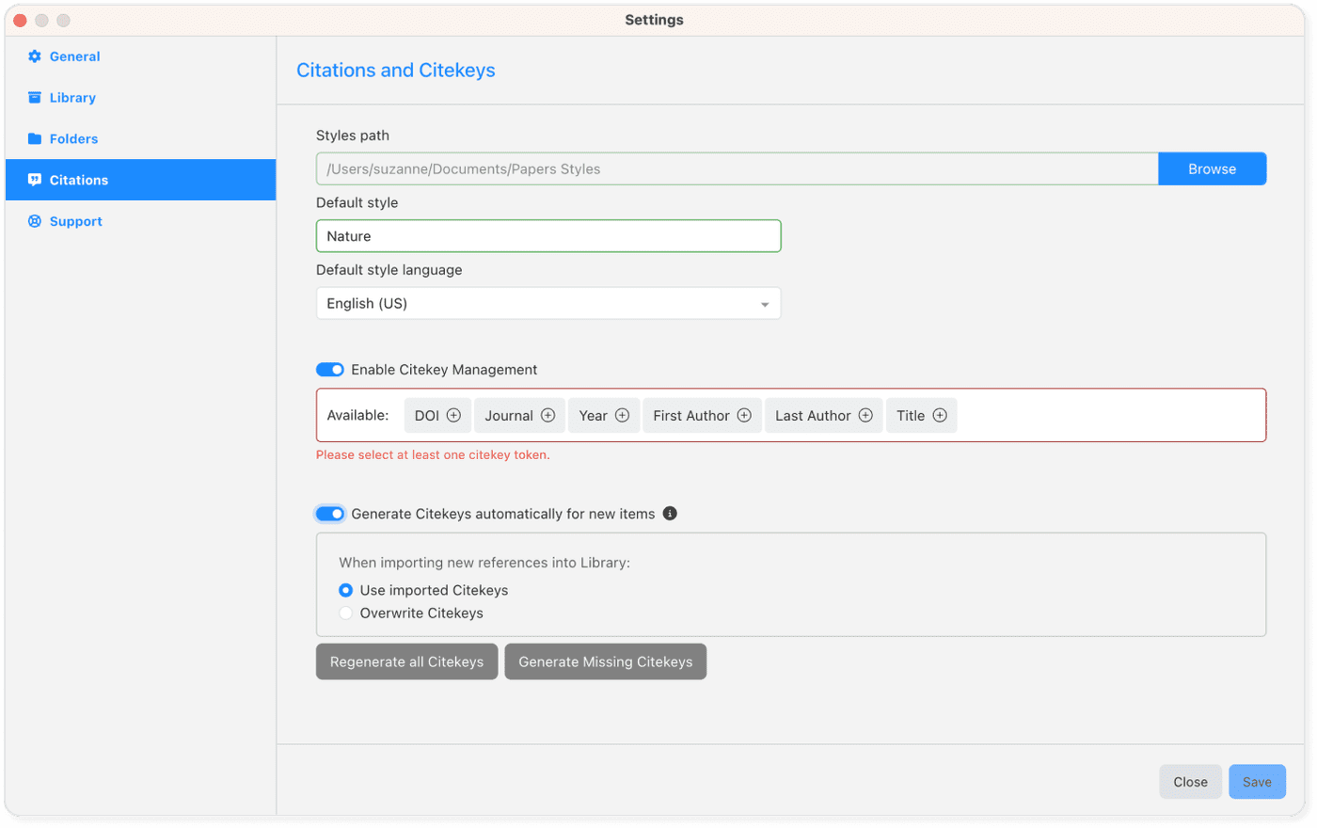Click the General settings gear icon
This screenshot has width=1317, height=828.
click(35, 56)
